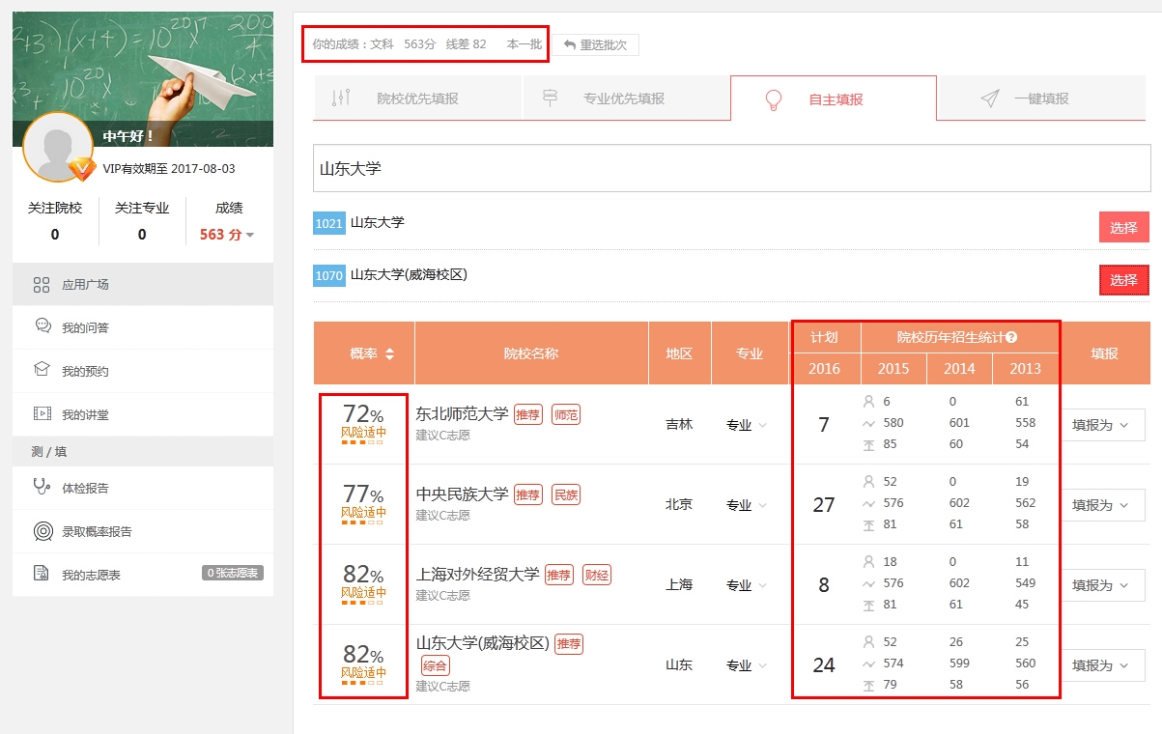1162x734 pixels.
Task: Click 77% probability for 中央民族大学
Action: point(363,494)
